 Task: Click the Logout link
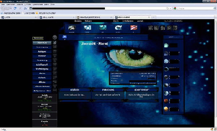point(140,21)
